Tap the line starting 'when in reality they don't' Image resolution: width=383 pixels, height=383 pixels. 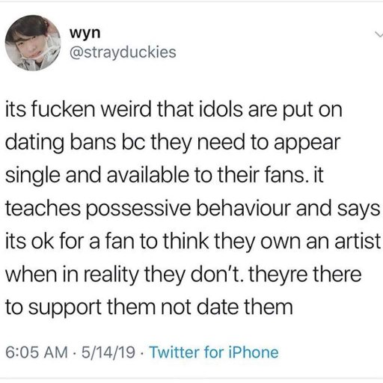[183, 275]
